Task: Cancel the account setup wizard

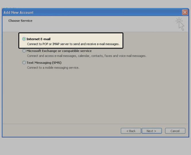Action: [175, 131]
